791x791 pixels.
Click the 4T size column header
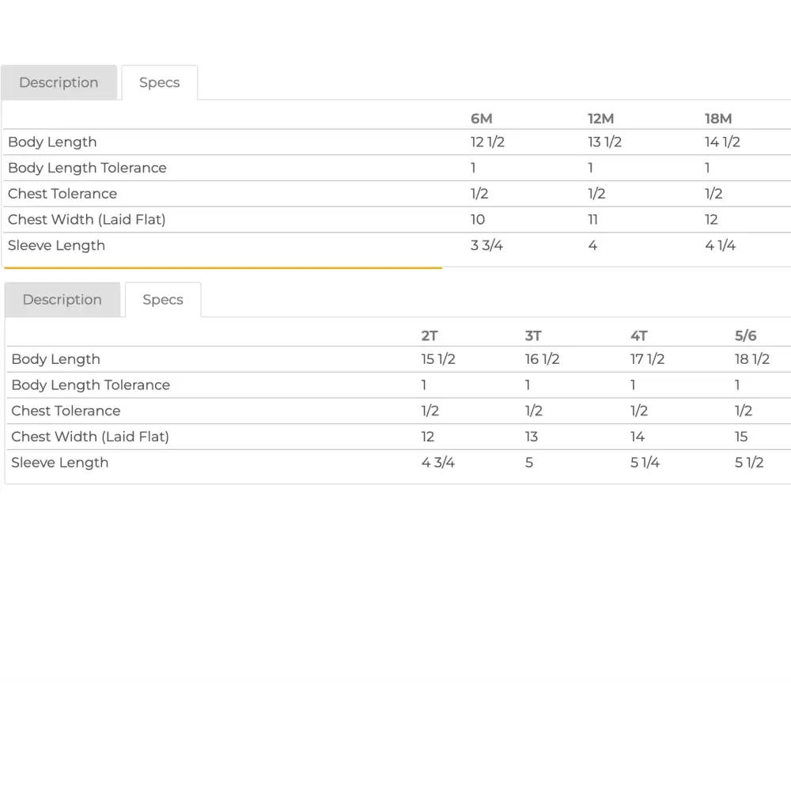click(639, 336)
